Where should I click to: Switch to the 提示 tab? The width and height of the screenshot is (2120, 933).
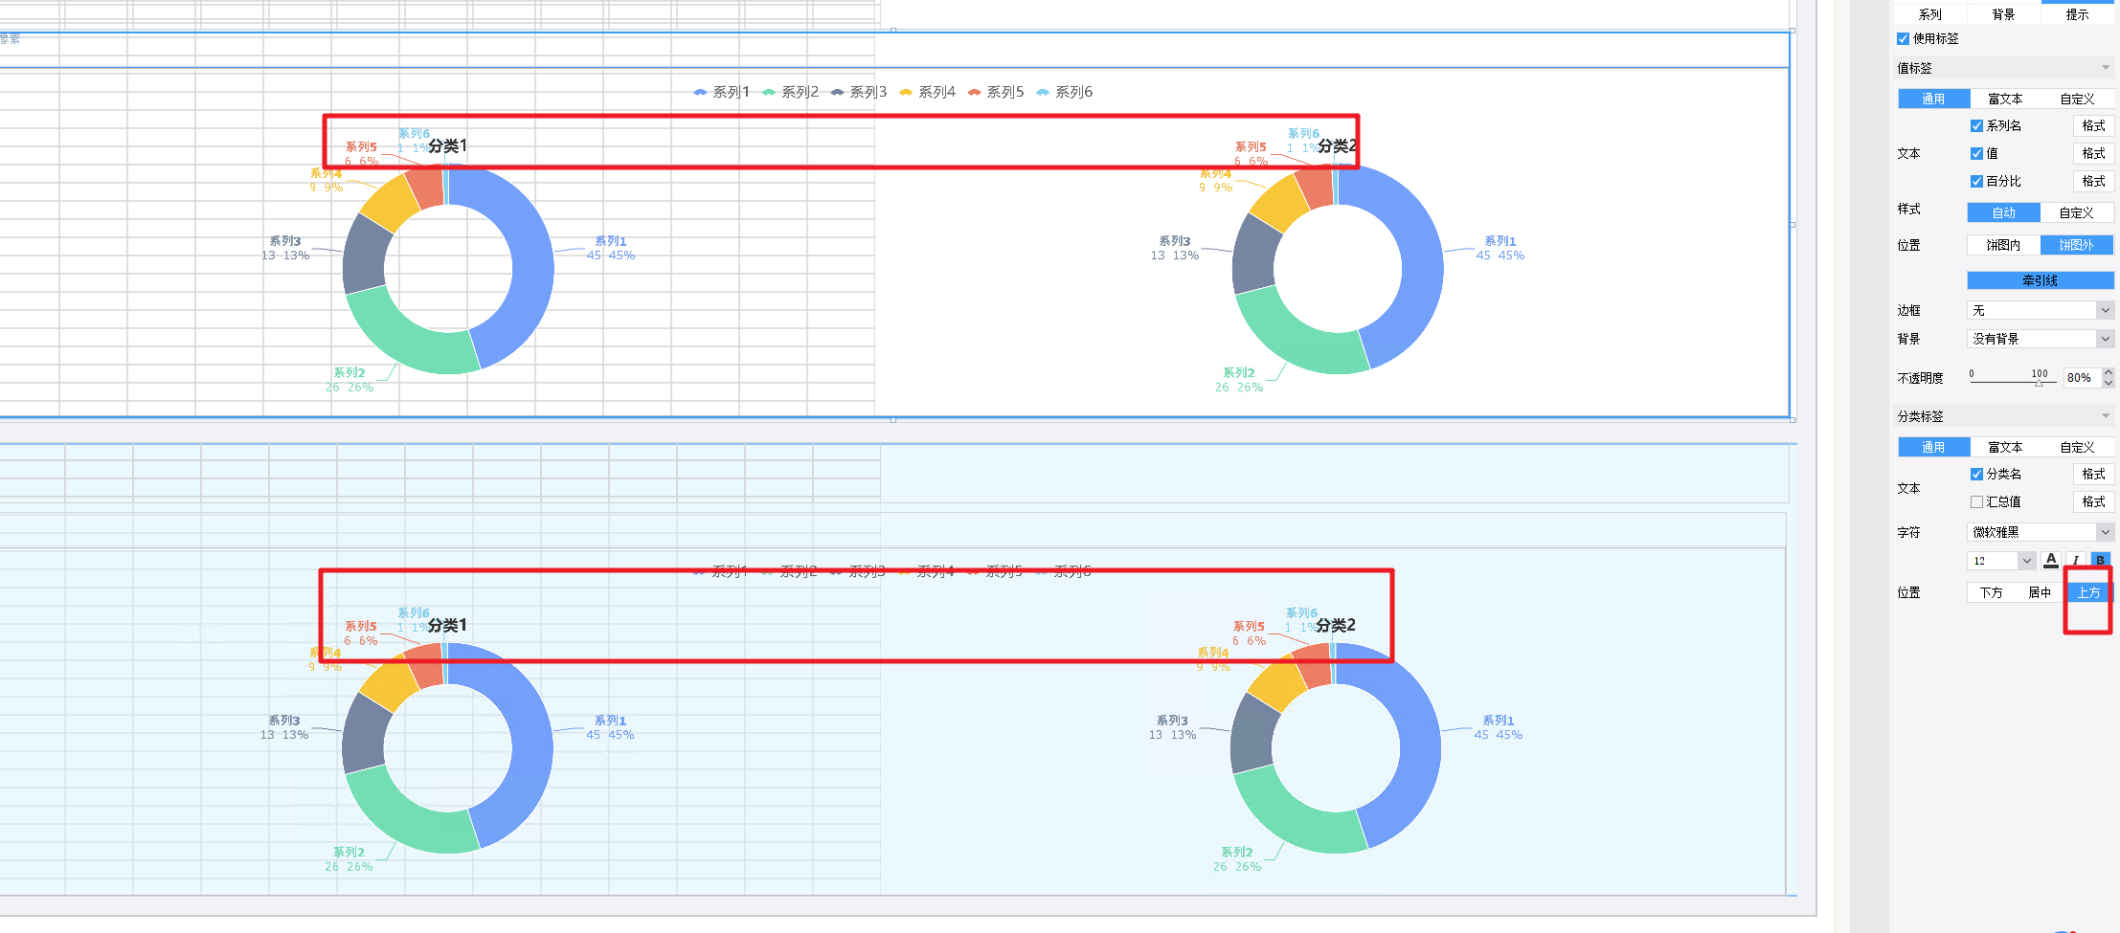(x=2077, y=14)
